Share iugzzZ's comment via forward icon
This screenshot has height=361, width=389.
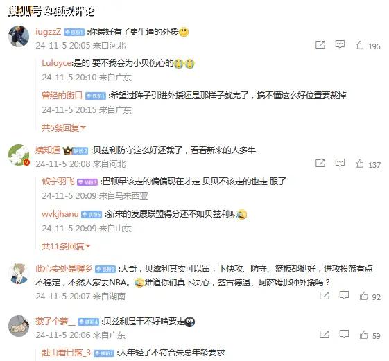point(320,44)
